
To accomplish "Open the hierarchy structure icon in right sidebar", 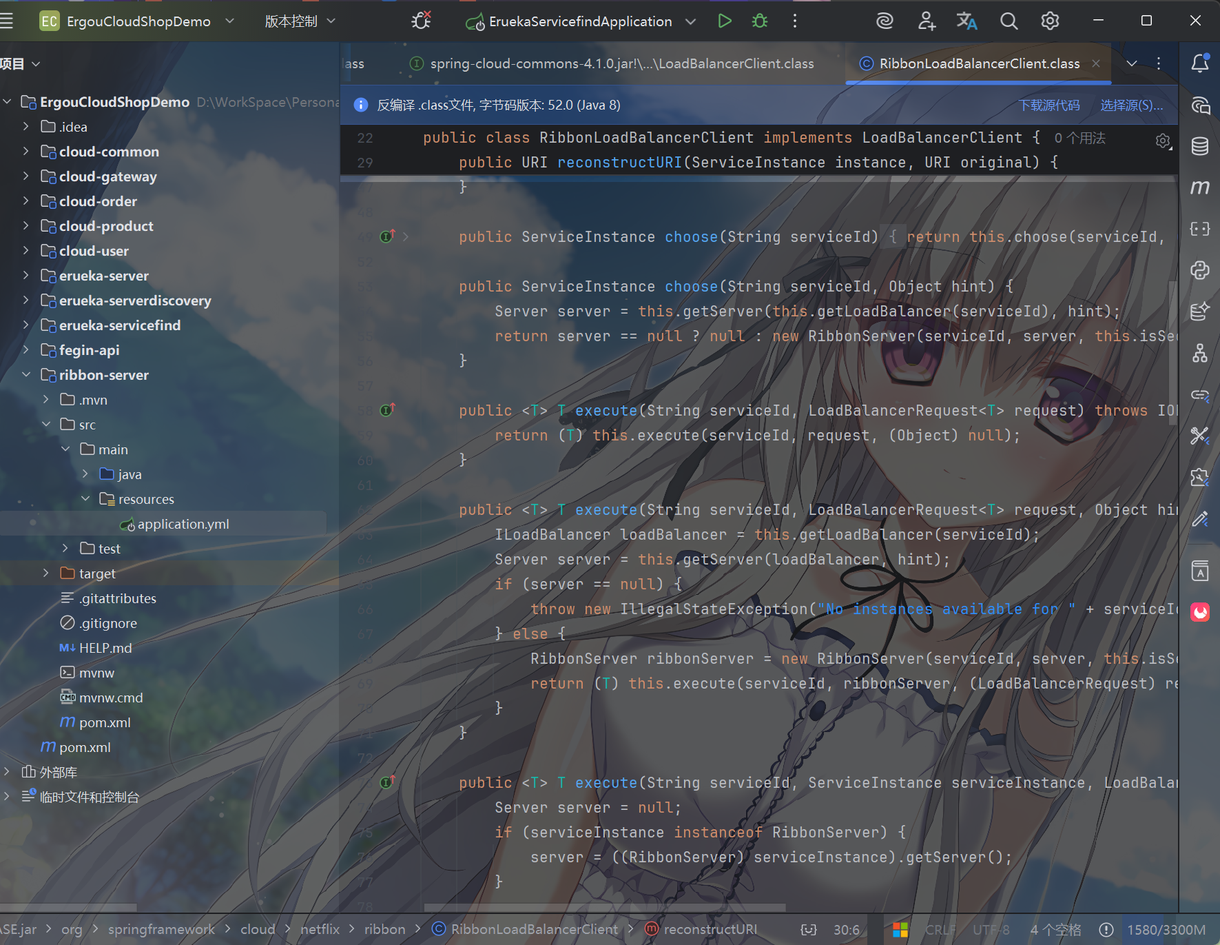I will (1200, 353).
